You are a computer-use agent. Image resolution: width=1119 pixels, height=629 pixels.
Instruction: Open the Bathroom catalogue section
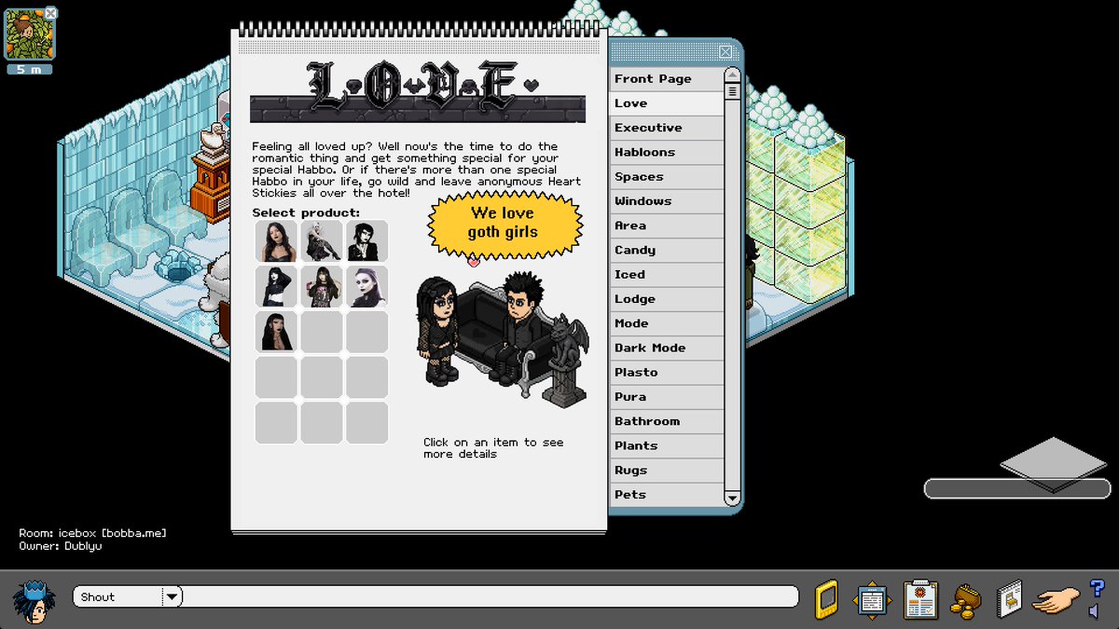667,421
